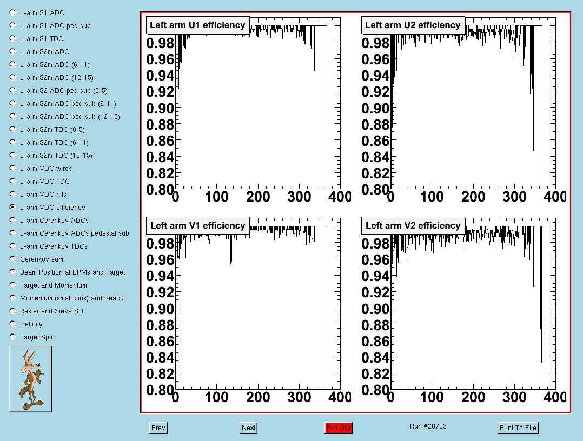Click the coyote cartoon image button
583x441 pixels.
pos(30,379)
